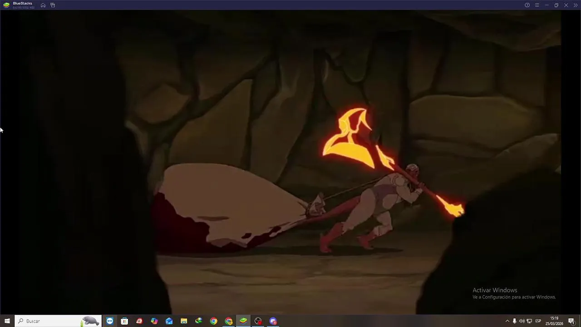581x327 pixels.
Task: Click the BlueStacks logo in title bar
Action: pos(6,5)
